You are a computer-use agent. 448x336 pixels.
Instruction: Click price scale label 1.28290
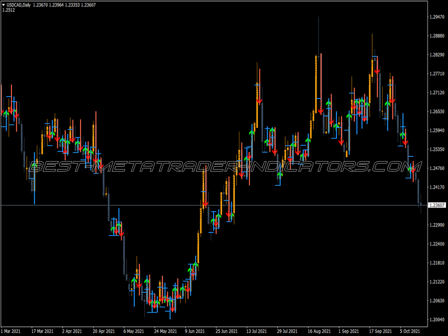tap(437, 55)
